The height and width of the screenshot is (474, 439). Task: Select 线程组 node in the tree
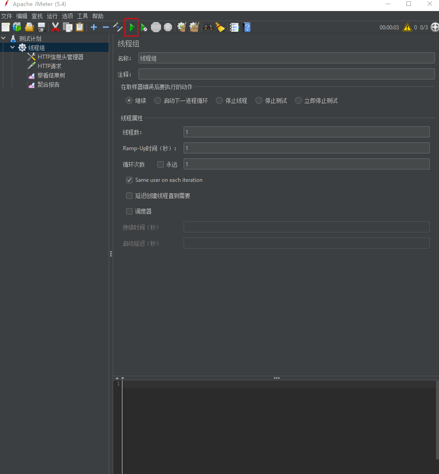[x=36, y=48]
